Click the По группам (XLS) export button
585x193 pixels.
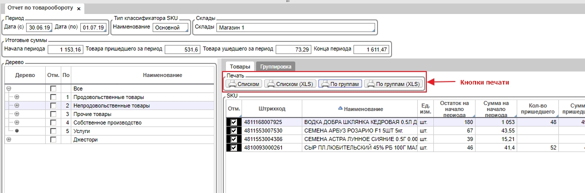point(393,84)
